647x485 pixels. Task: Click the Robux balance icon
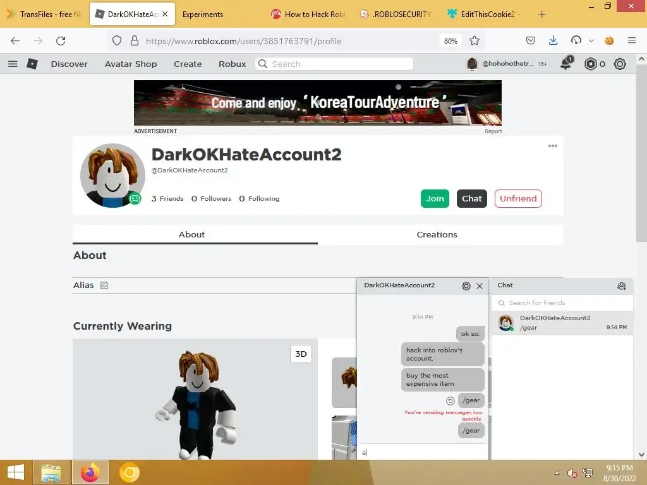pos(591,64)
